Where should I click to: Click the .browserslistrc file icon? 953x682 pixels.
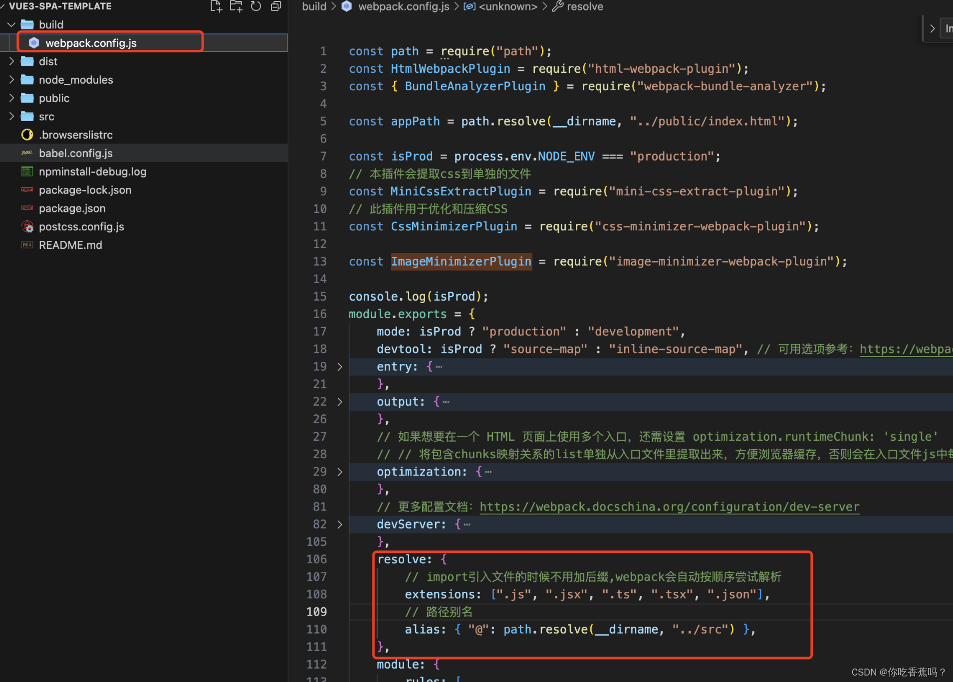tap(27, 135)
